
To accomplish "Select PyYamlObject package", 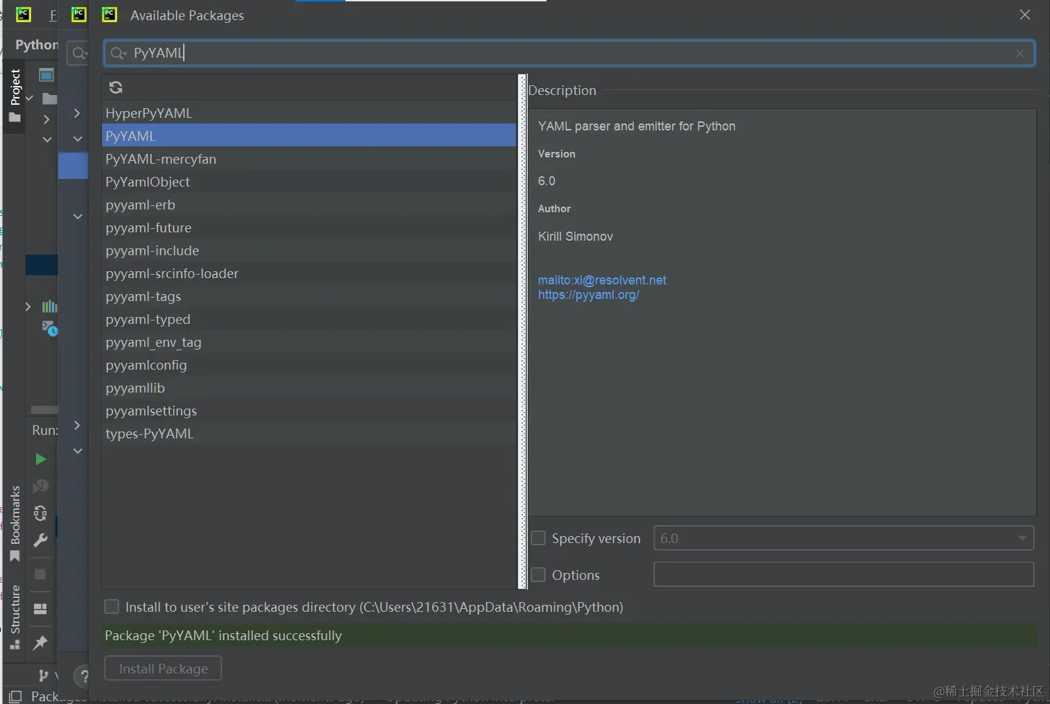I will point(309,182).
